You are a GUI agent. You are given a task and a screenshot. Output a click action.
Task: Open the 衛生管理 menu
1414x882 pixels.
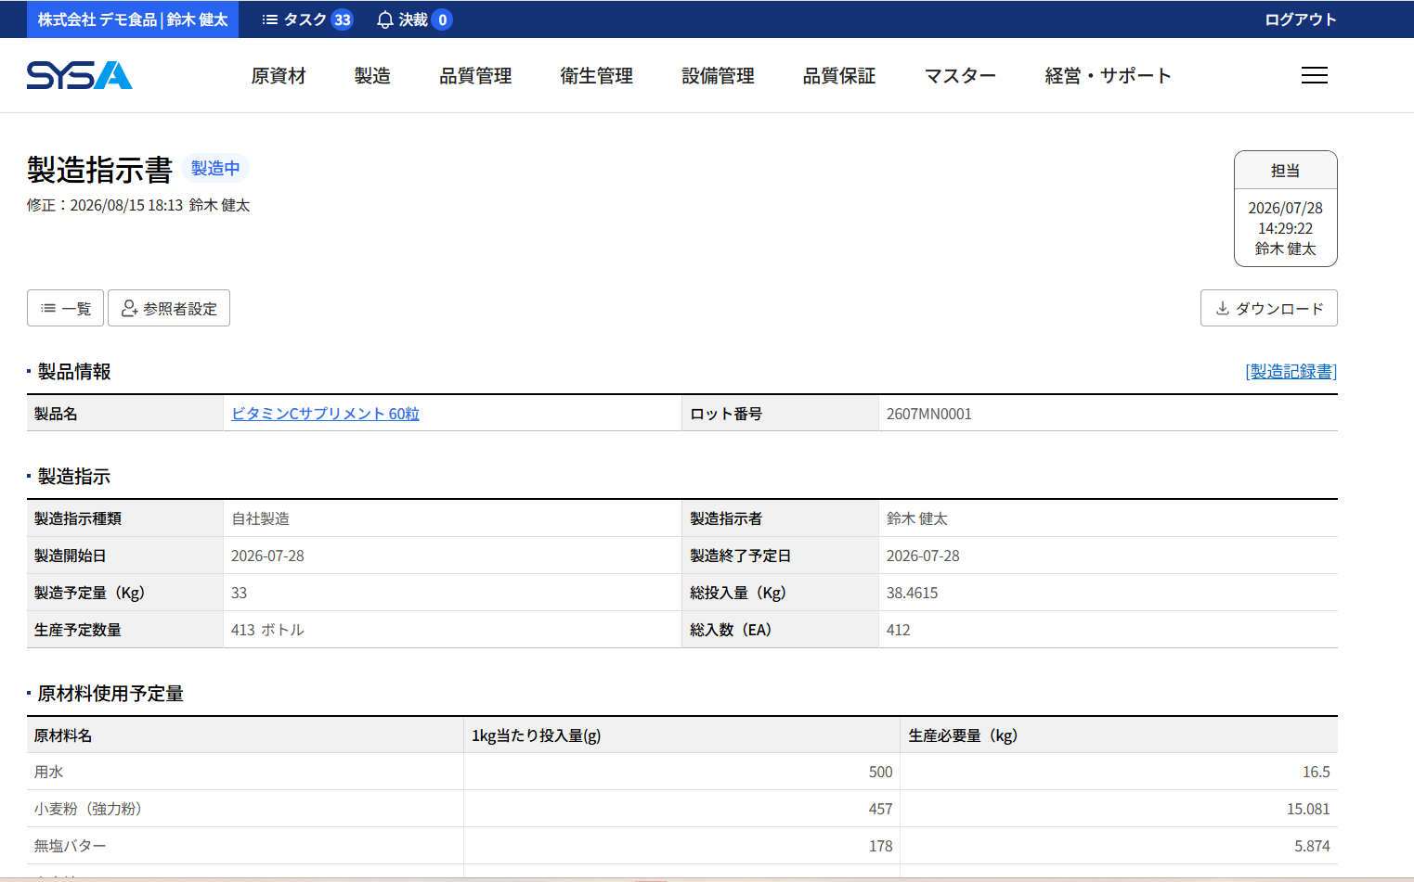click(x=597, y=76)
